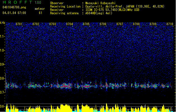176x112 pixels.
Task: Click the 'Receiving antenna' field label
Action: tap(64, 13)
